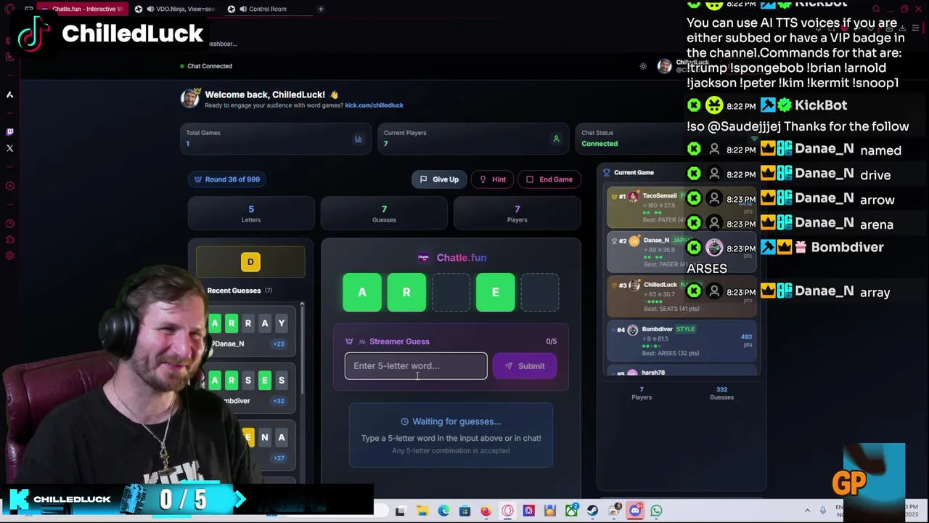Image resolution: width=929 pixels, height=523 pixels.
Task: Click the Opera logo menu icon
Action: pos(9,9)
